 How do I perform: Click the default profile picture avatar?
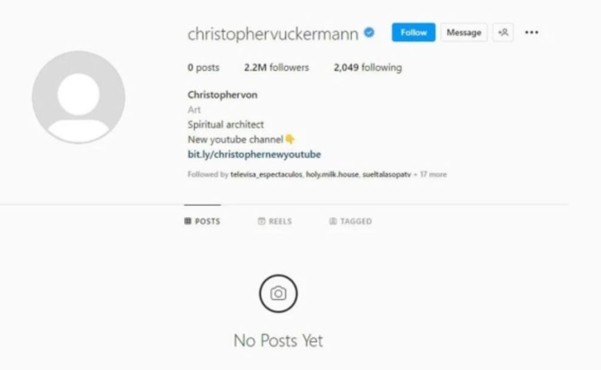79,97
